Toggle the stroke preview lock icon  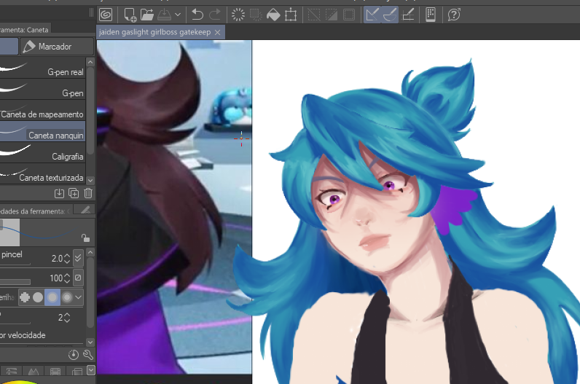point(85,238)
